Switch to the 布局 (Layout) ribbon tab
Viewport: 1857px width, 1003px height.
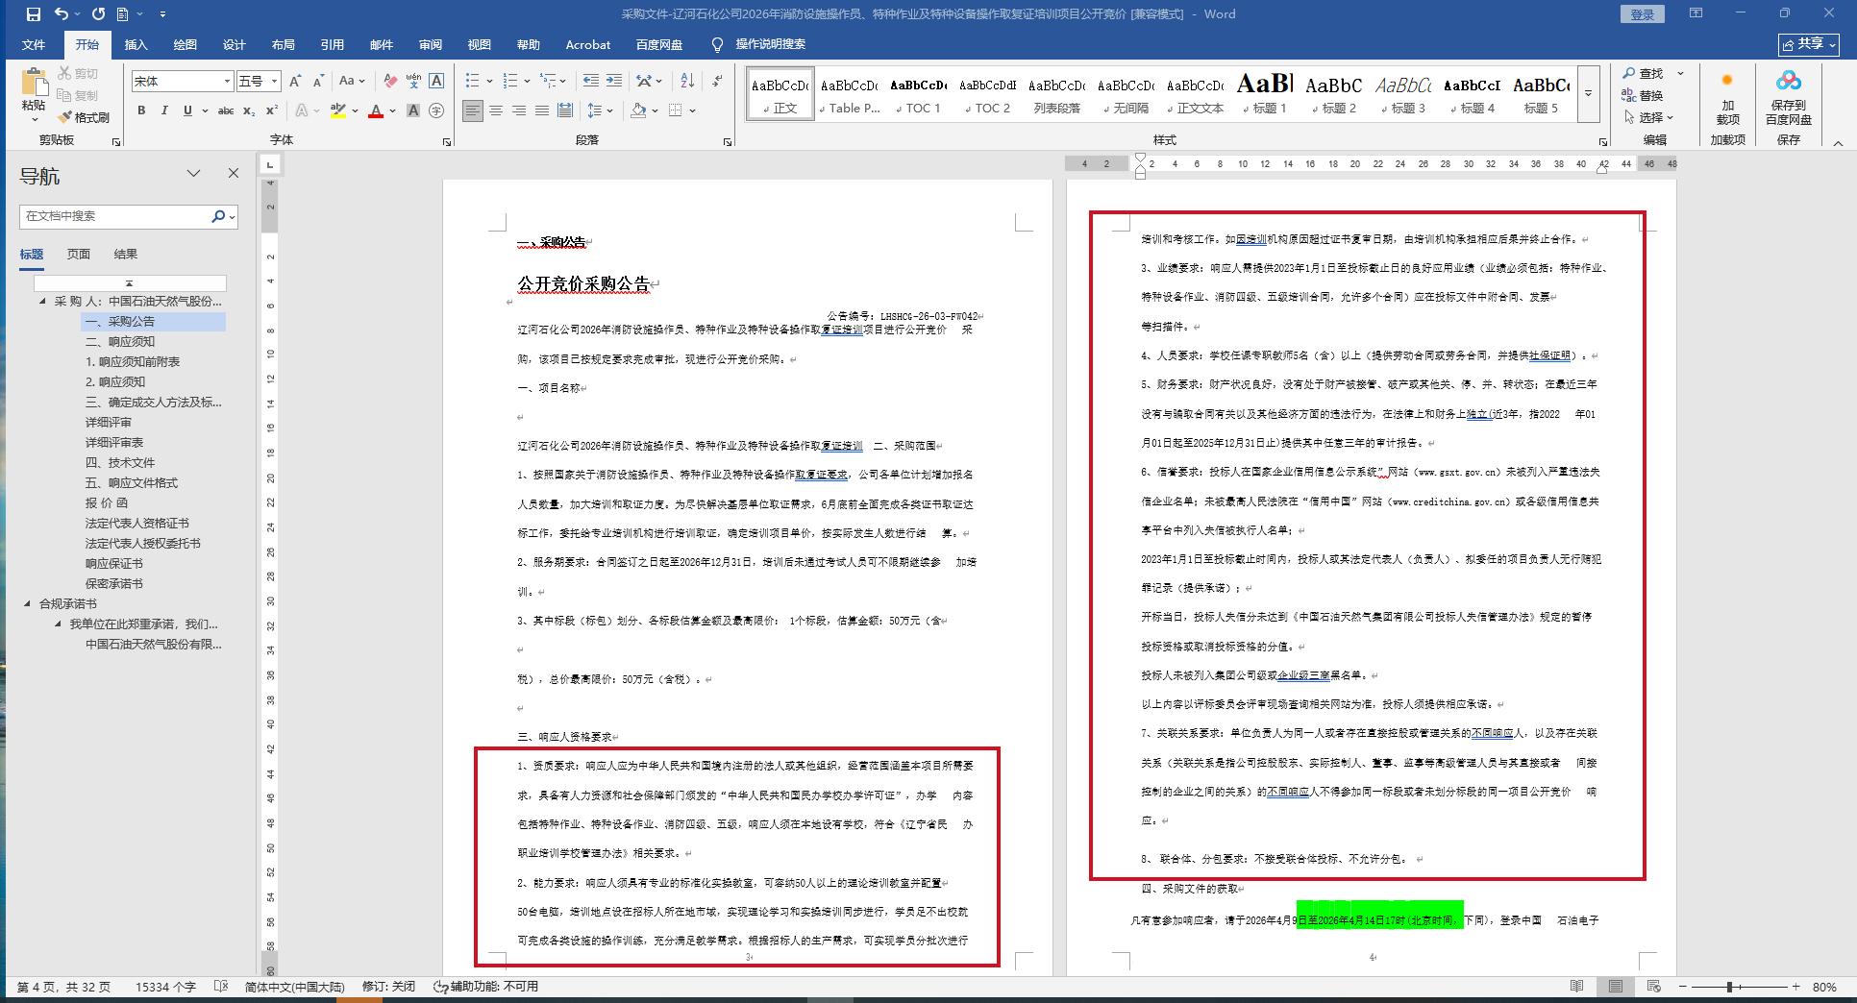(x=283, y=45)
